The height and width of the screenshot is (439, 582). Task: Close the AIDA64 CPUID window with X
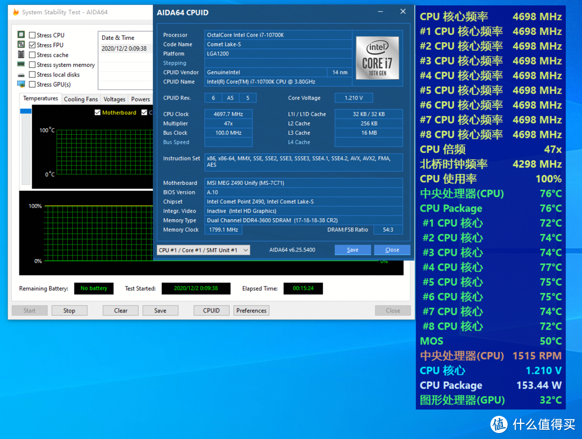(x=403, y=11)
